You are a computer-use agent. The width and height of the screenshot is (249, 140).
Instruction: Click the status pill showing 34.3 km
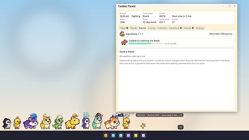[x=159, y=115]
